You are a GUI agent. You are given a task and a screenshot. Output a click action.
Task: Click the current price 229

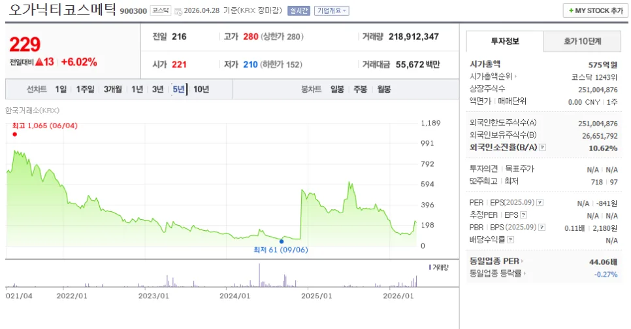coord(25,44)
